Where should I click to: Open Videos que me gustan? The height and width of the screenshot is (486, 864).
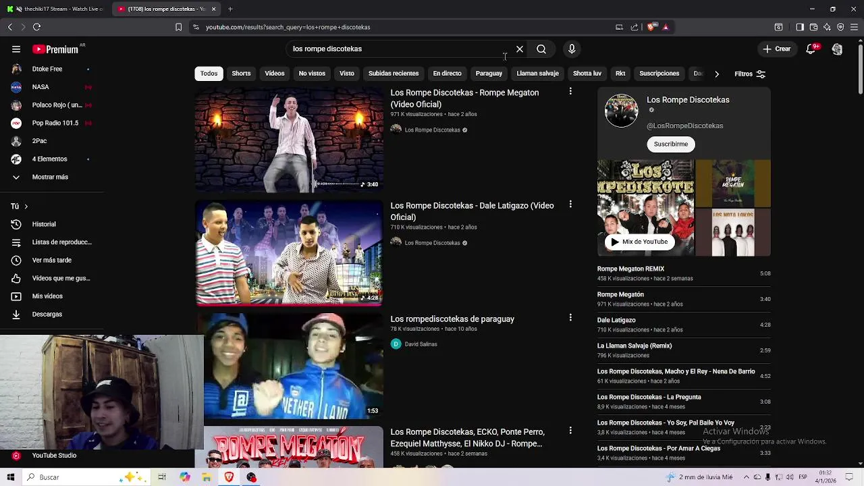coord(51,278)
